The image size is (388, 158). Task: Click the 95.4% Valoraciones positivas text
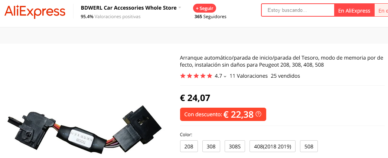coord(111,17)
